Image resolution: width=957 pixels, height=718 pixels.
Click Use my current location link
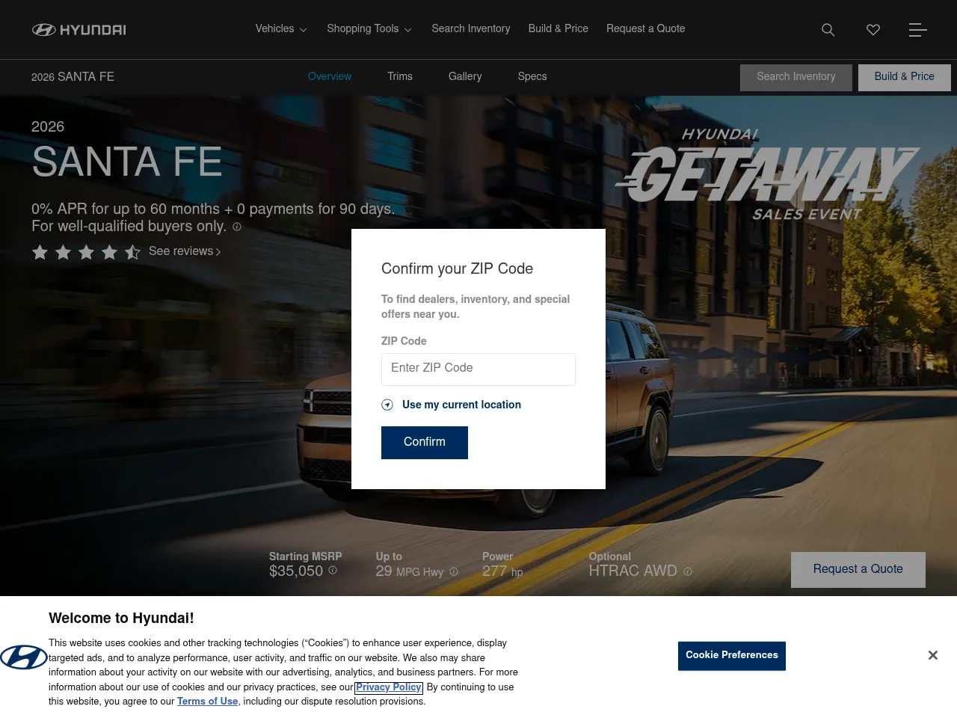point(461,405)
